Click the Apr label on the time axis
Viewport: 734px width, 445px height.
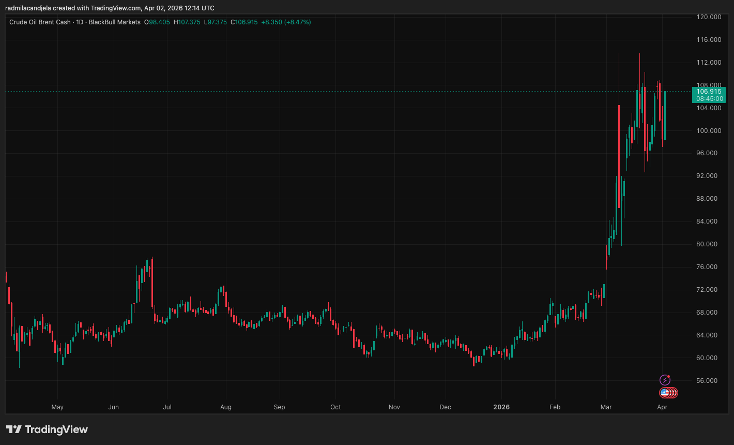[x=662, y=407]
